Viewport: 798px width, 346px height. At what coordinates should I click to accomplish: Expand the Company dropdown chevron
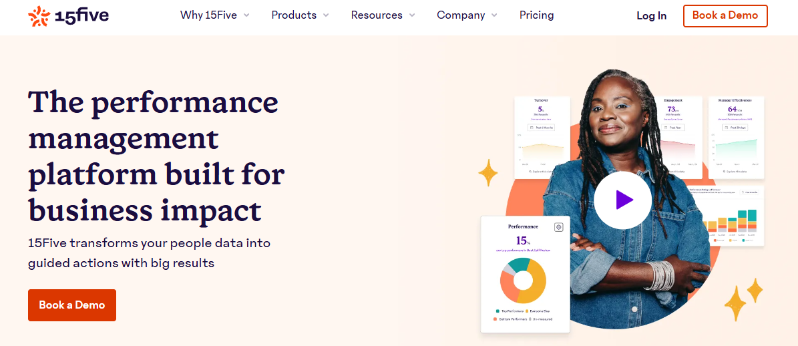point(494,15)
